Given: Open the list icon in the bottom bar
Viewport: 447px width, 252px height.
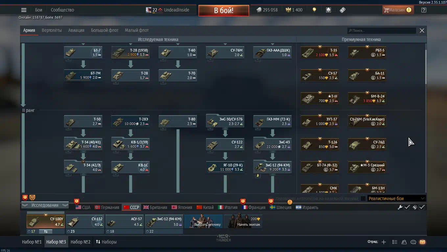Looking at the screenshot, I should click(x=395, y=242).
